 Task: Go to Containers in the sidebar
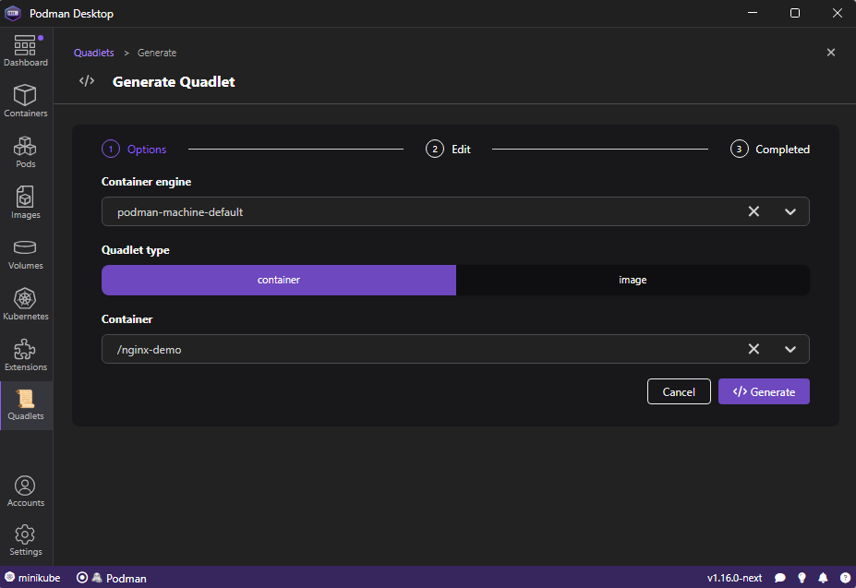coord(26,101)
